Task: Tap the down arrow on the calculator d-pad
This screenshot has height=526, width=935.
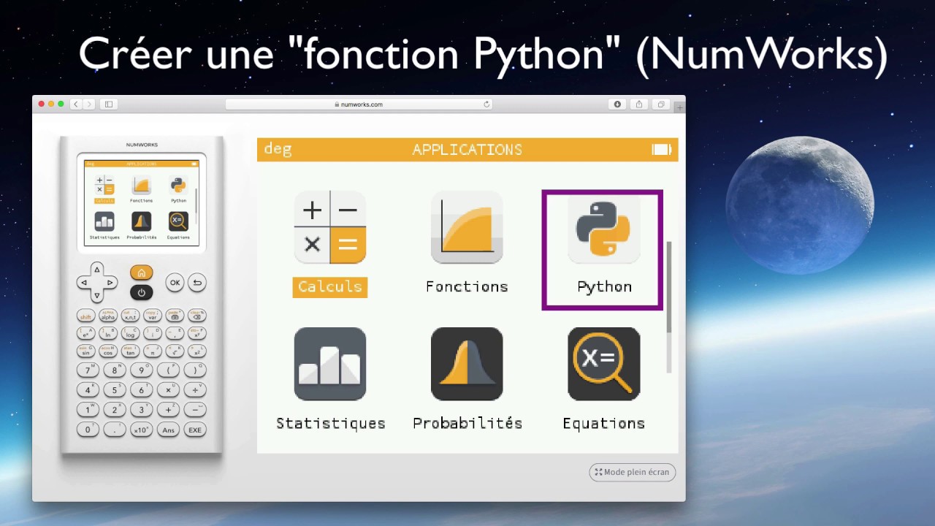Action: pyautogui.click(x=97, y=296)
